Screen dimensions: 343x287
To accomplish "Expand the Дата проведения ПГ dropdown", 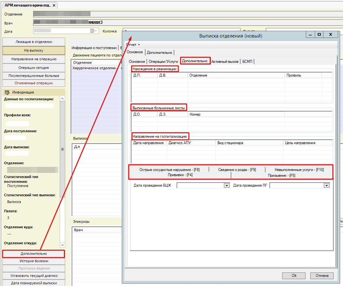I will point(326,186).
